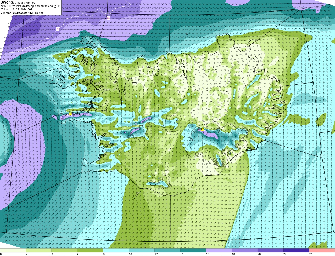Click the legend tick label "6"
The height and width of the screenshot is (256, 335).
pyautogui.click(x=77, y=254)
